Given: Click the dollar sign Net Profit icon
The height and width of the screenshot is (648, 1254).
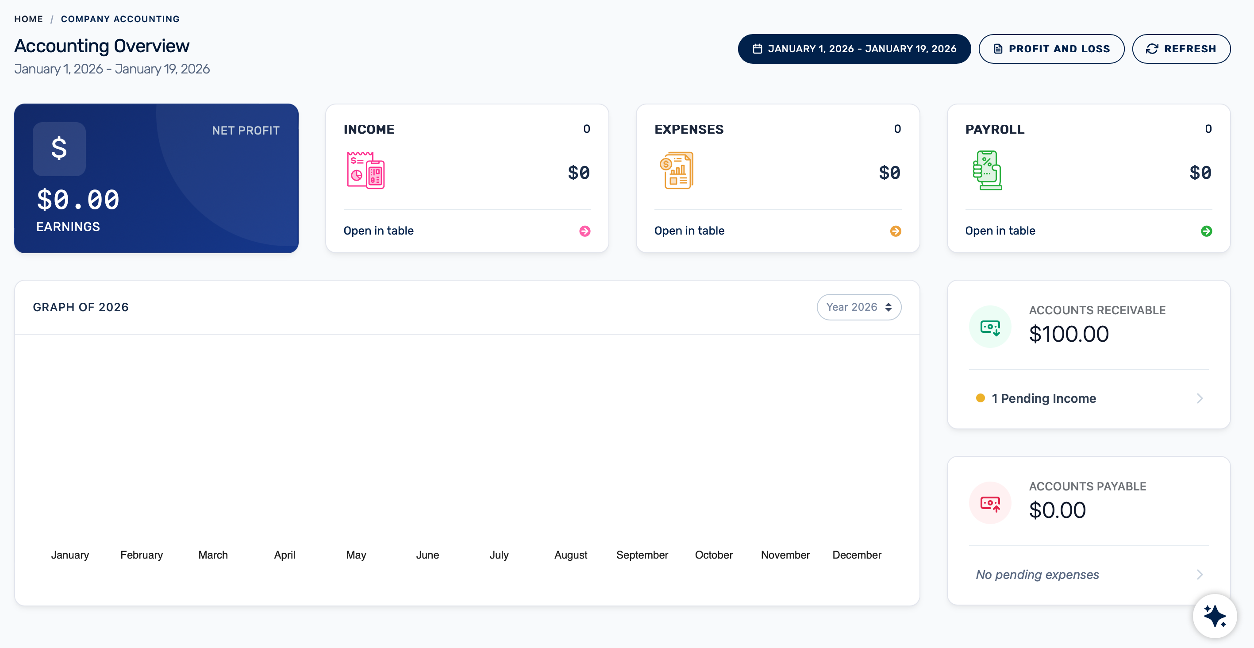Looking at the screenshot, I should pos(59,148).
